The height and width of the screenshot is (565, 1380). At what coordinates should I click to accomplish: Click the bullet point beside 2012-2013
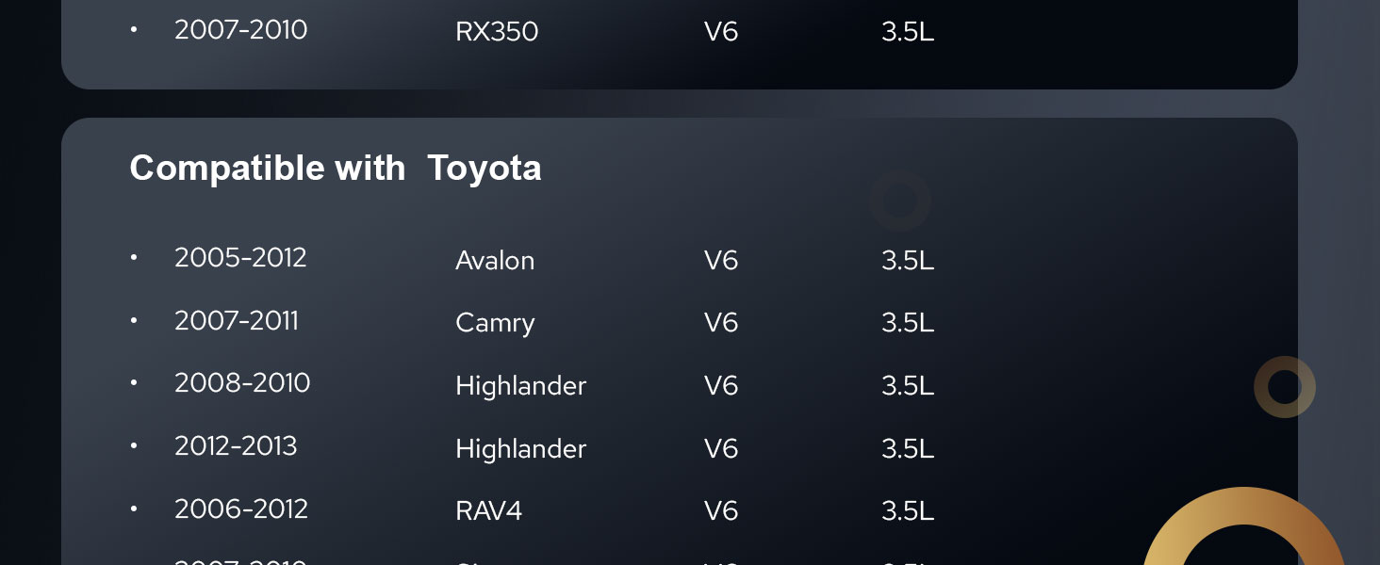[134, 445]
